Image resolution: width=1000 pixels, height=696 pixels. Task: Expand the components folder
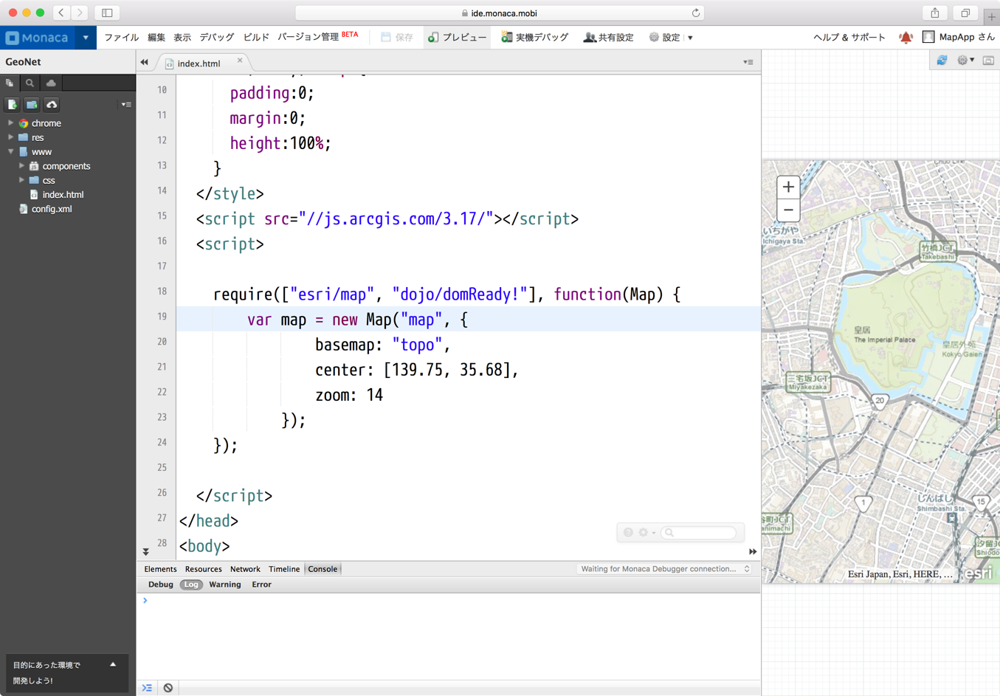point(21,166)
